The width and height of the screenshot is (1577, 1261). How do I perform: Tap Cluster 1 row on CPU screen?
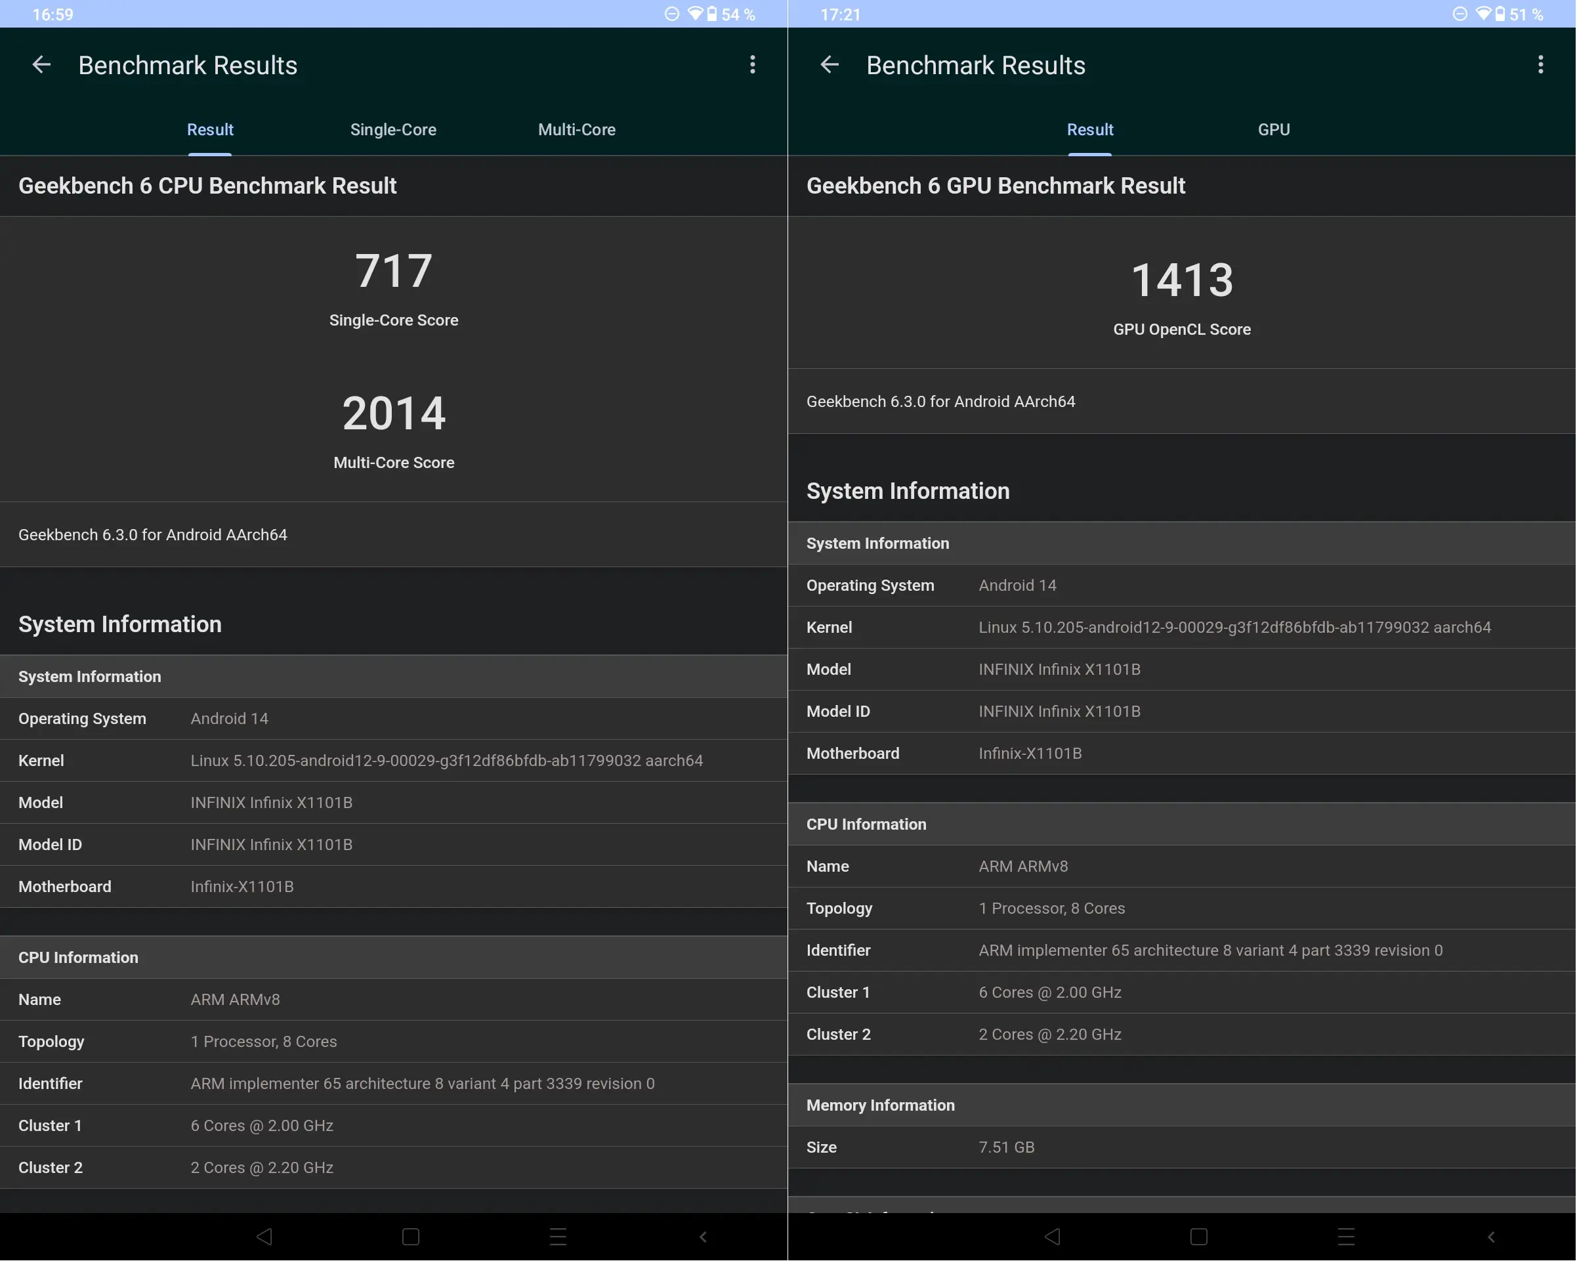tap(394, 1126)
